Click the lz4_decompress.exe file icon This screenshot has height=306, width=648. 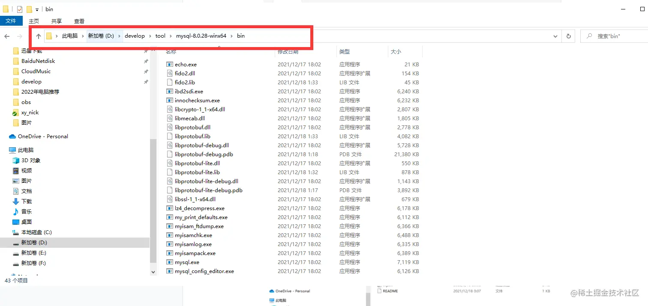[x=169, y=208]
